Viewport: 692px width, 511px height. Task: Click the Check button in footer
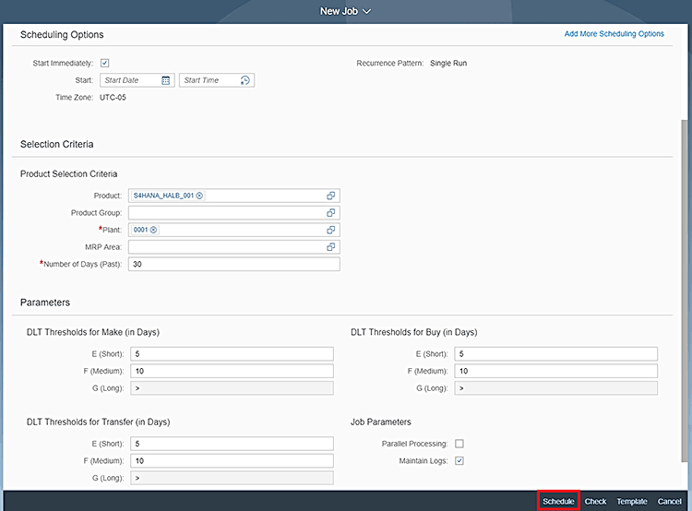pos(595,501)
